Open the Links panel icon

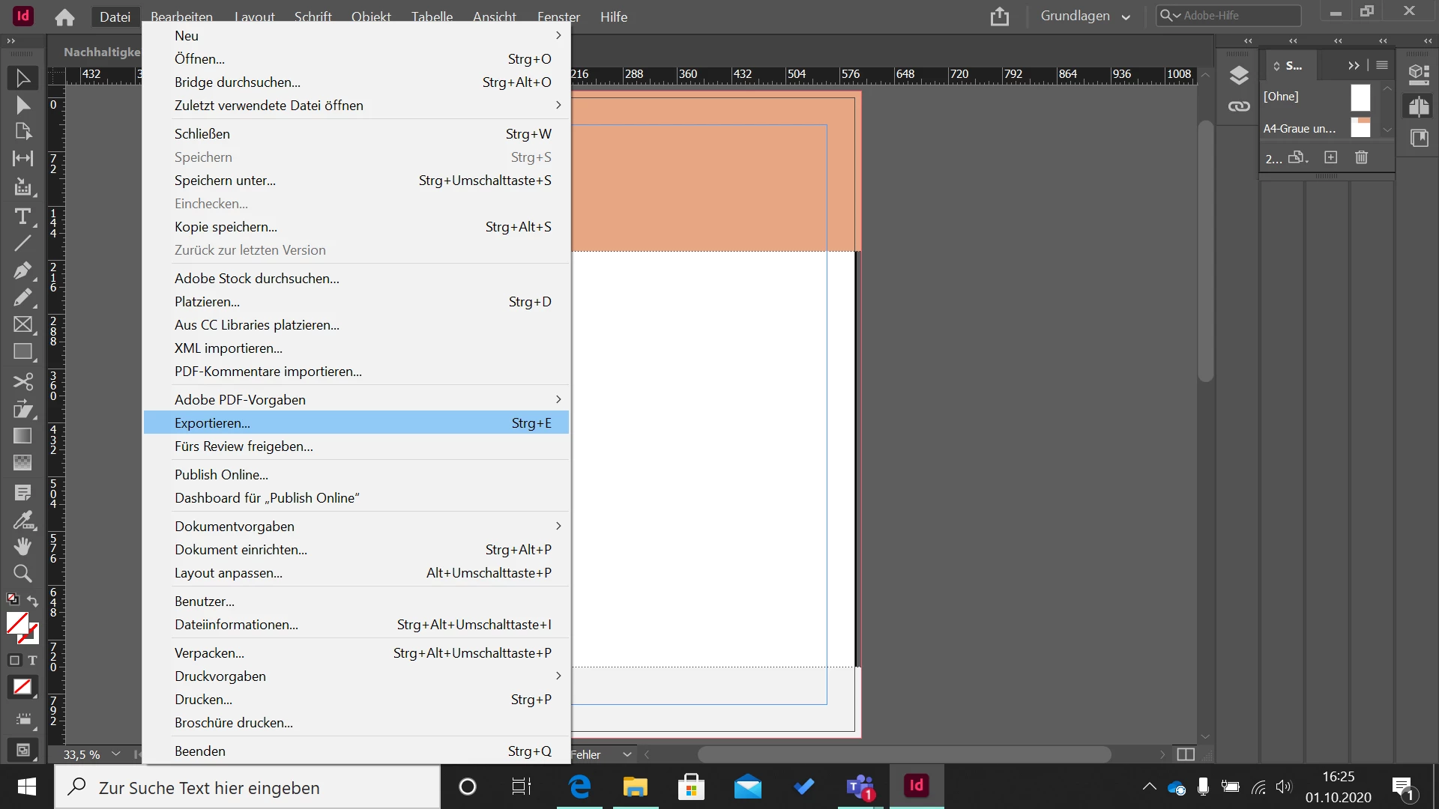click(x=1239, y=106)
